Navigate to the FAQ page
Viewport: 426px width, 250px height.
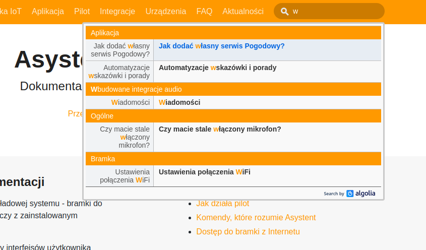point(204,11)
